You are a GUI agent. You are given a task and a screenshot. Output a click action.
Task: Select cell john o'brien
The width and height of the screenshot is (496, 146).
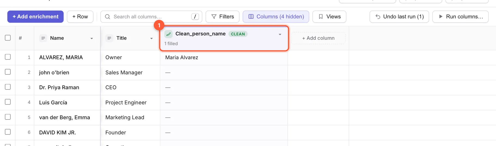point(67,72)
